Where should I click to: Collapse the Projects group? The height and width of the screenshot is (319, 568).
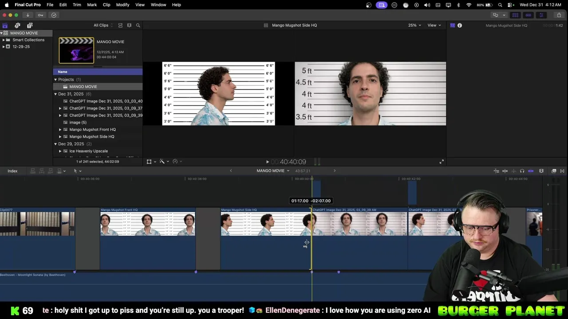(55, 80)
